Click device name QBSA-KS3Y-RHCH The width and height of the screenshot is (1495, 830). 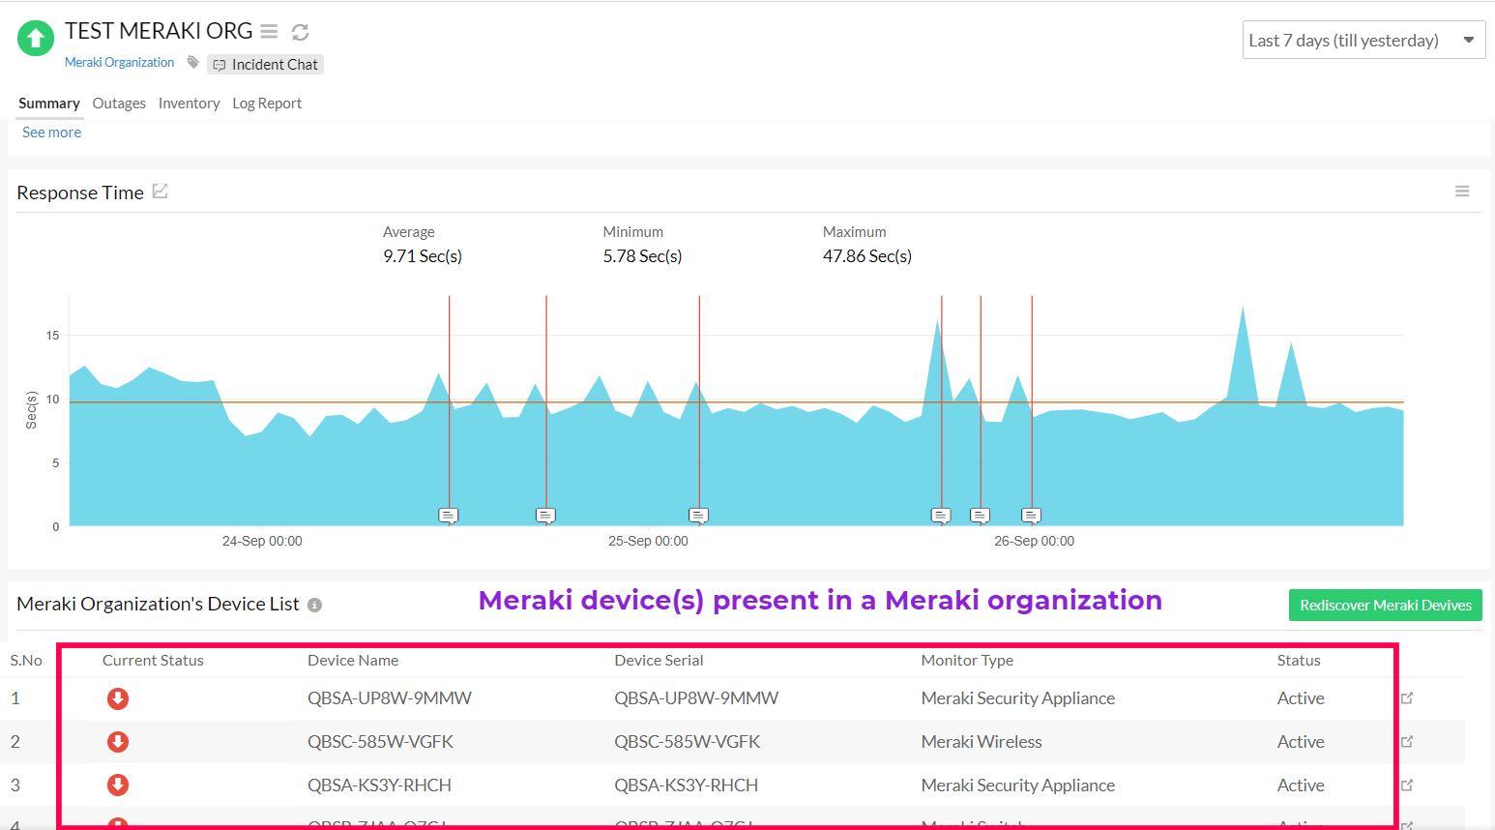379,786
